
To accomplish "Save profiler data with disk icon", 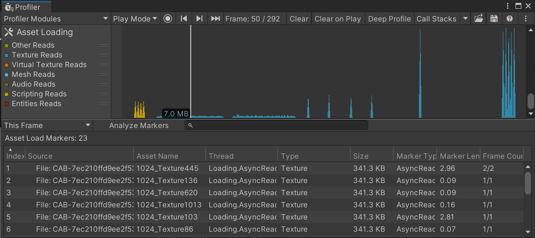I will click(x=494, y=19).
